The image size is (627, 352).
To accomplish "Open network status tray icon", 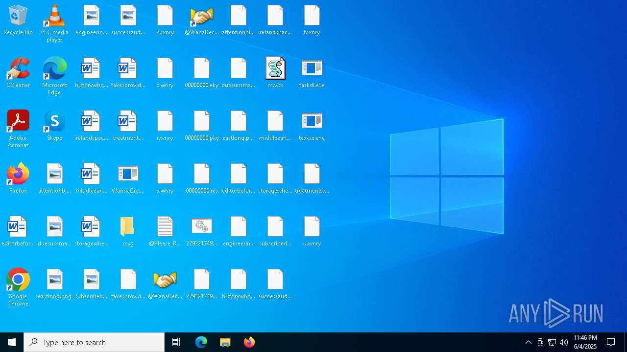I will [x=552, y=342].
